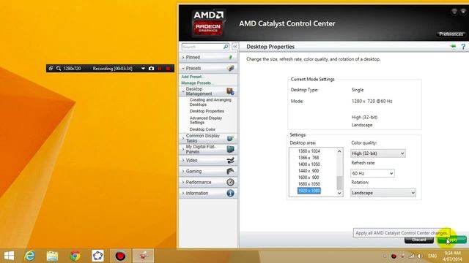Open help with the question mark icon
The image size is (469, 263).
click(463, 47)
